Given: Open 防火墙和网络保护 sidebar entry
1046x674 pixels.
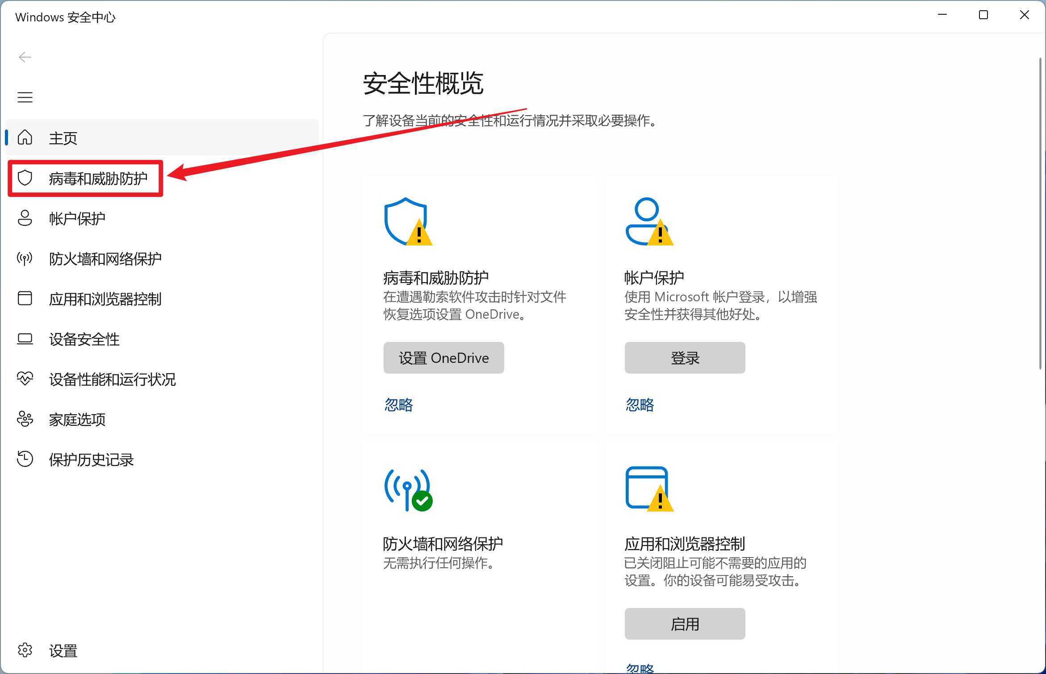Looking at the screenshot, I should (x=162, y=258).
